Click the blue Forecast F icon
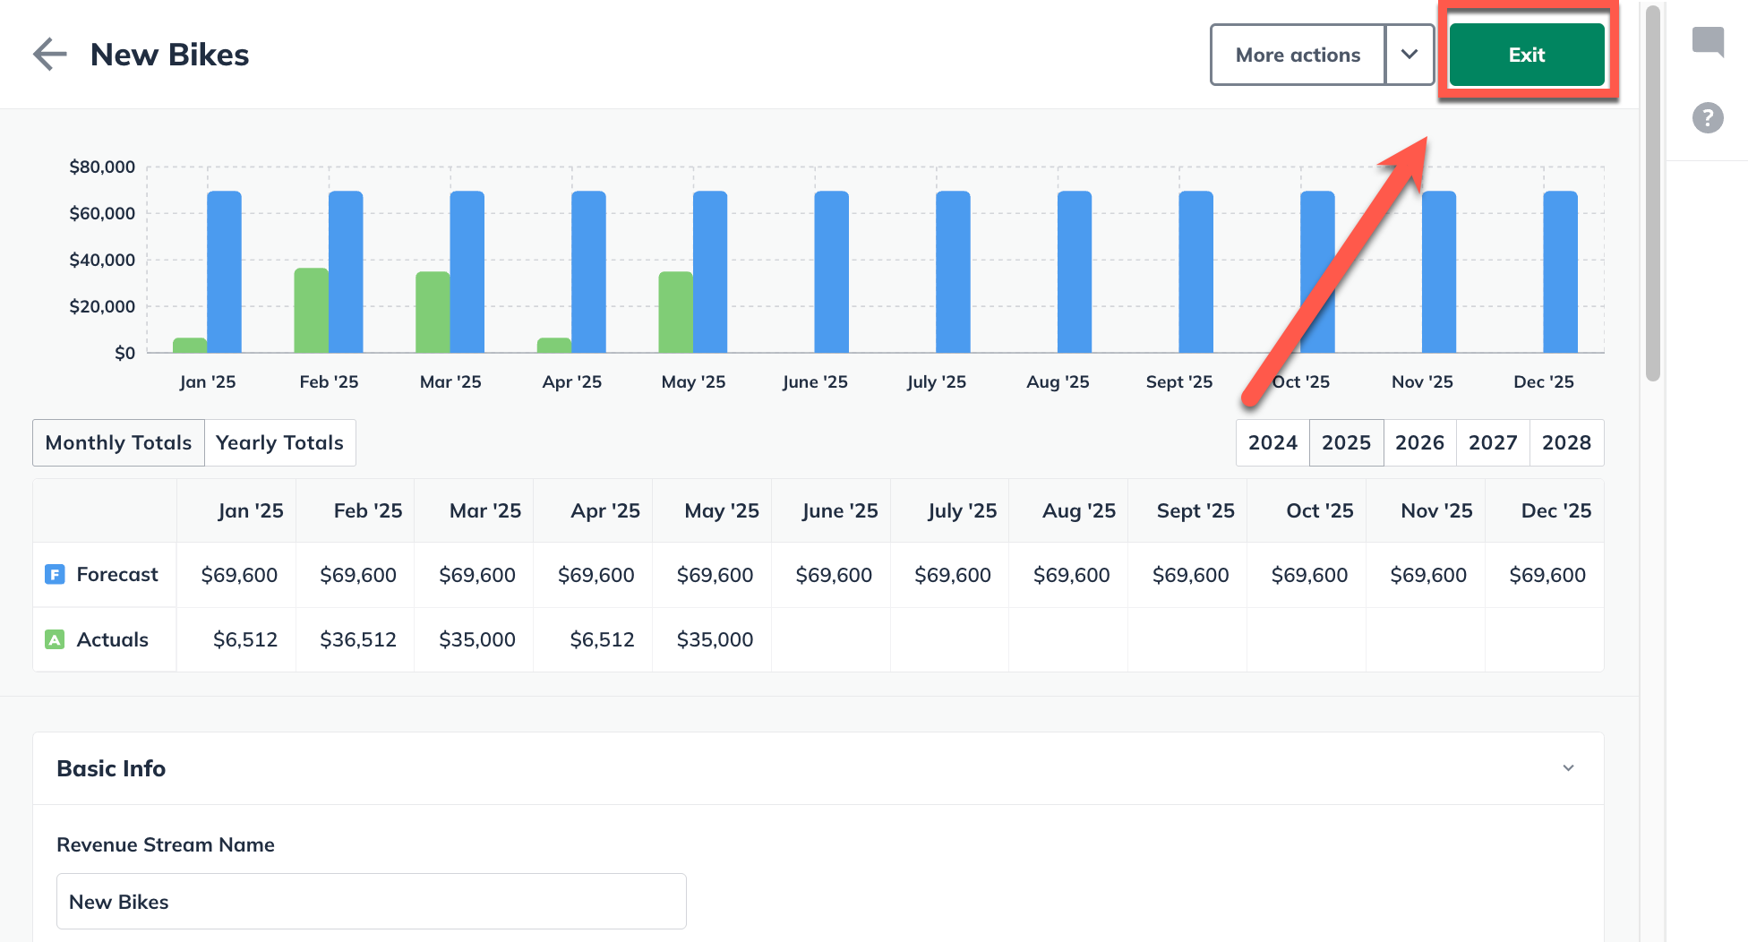 tap(55, 575)
